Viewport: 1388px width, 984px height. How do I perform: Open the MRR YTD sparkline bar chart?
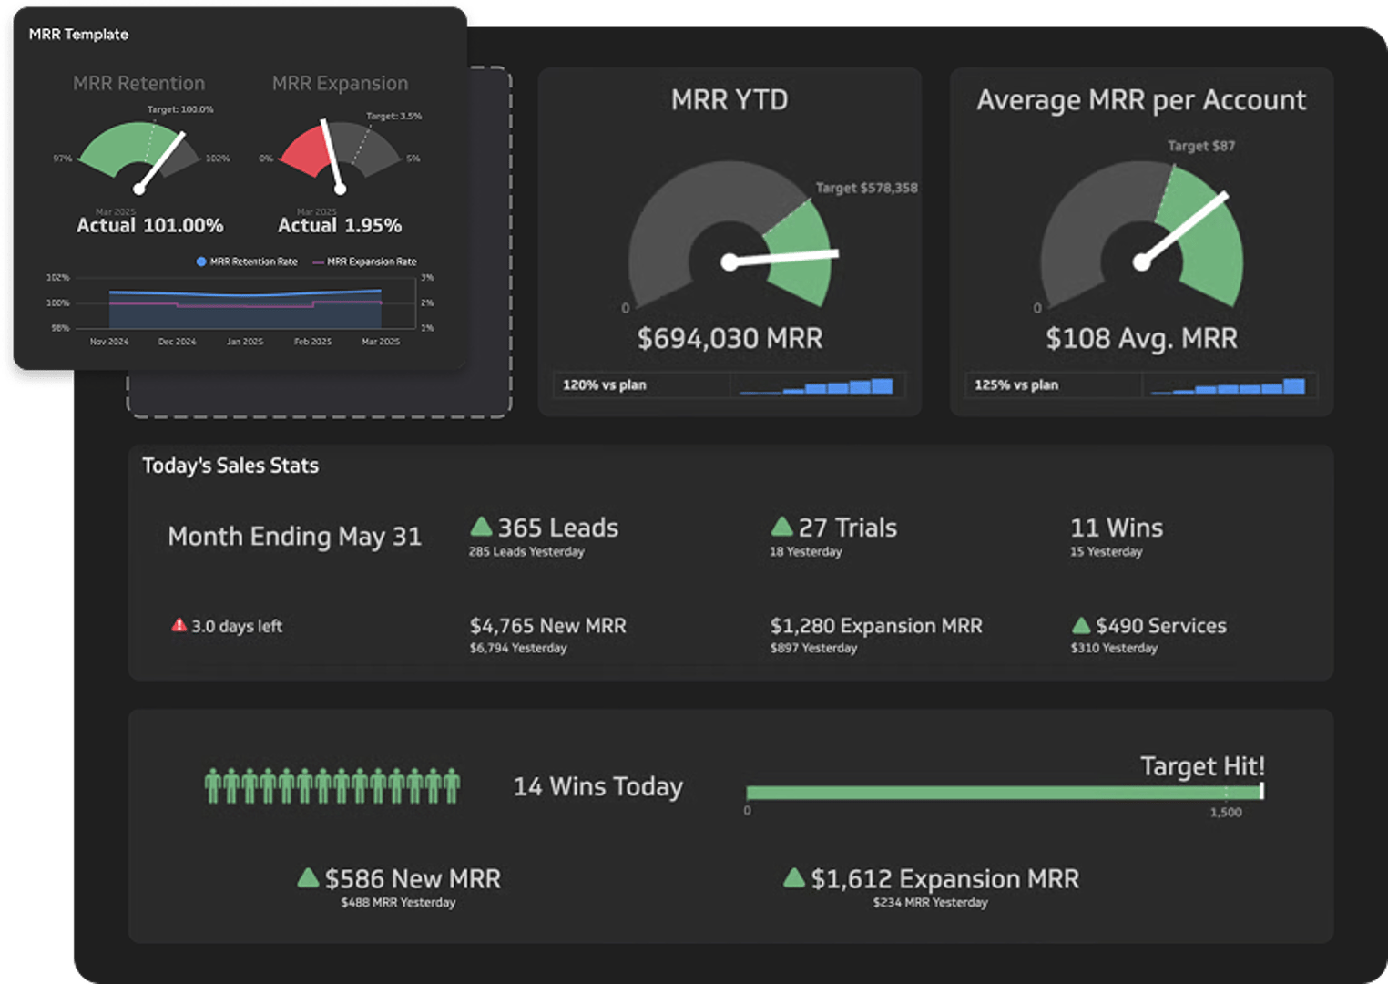[x=817, y=385]
